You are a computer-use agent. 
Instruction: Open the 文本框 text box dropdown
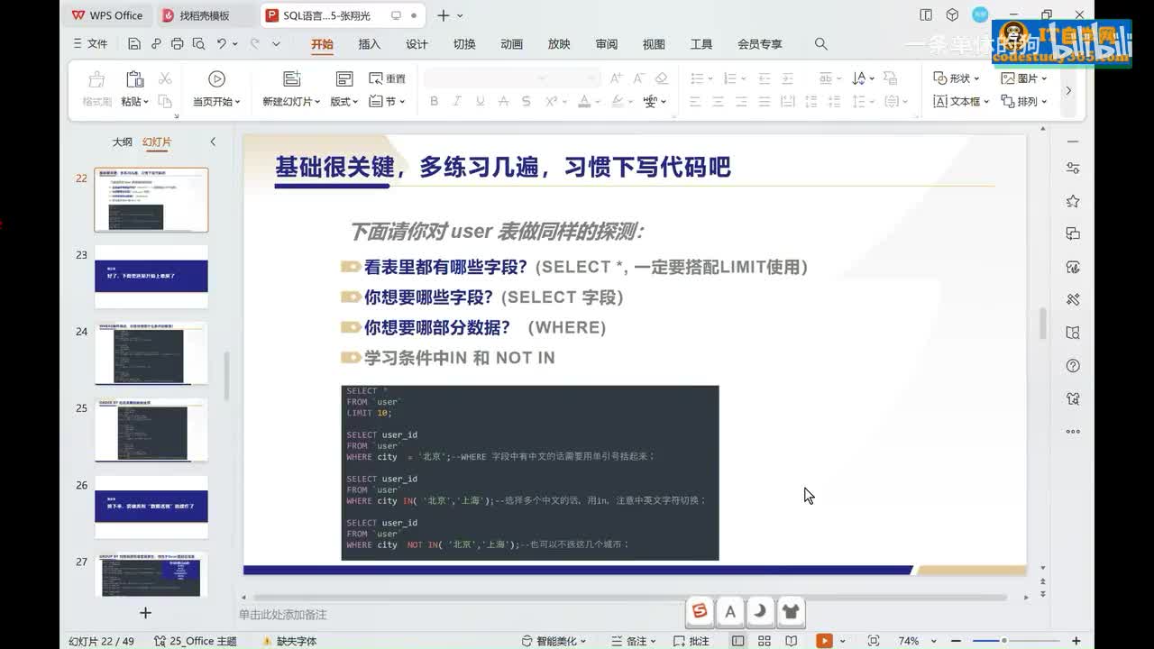pos(961,102)
